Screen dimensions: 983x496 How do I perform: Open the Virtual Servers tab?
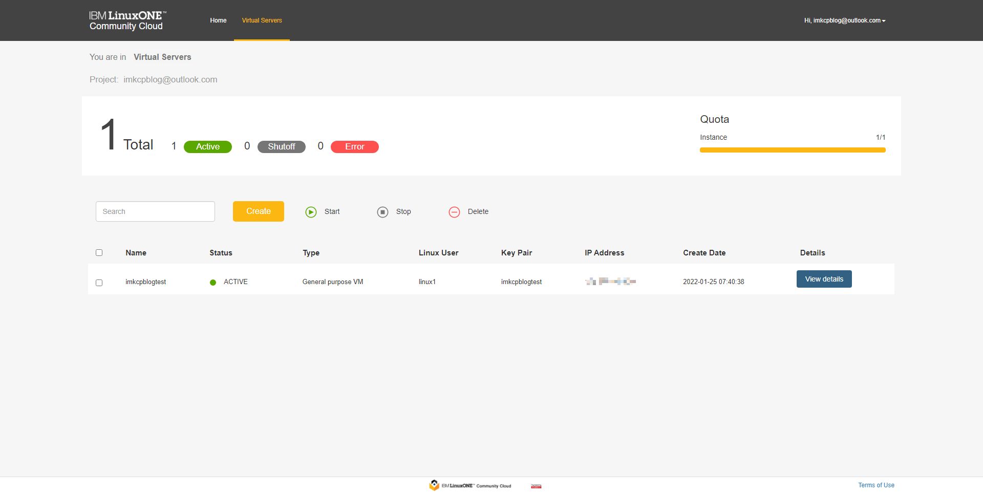[262, 20]
